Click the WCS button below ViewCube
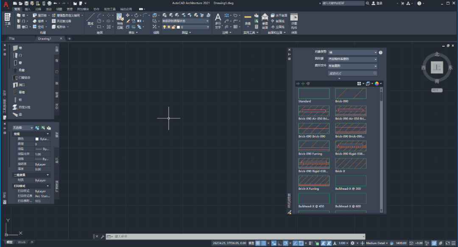 click(x=437, y=90)
